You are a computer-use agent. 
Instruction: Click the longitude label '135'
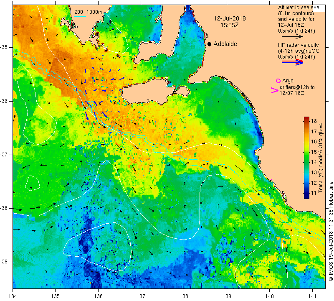[x=56, y=296]
